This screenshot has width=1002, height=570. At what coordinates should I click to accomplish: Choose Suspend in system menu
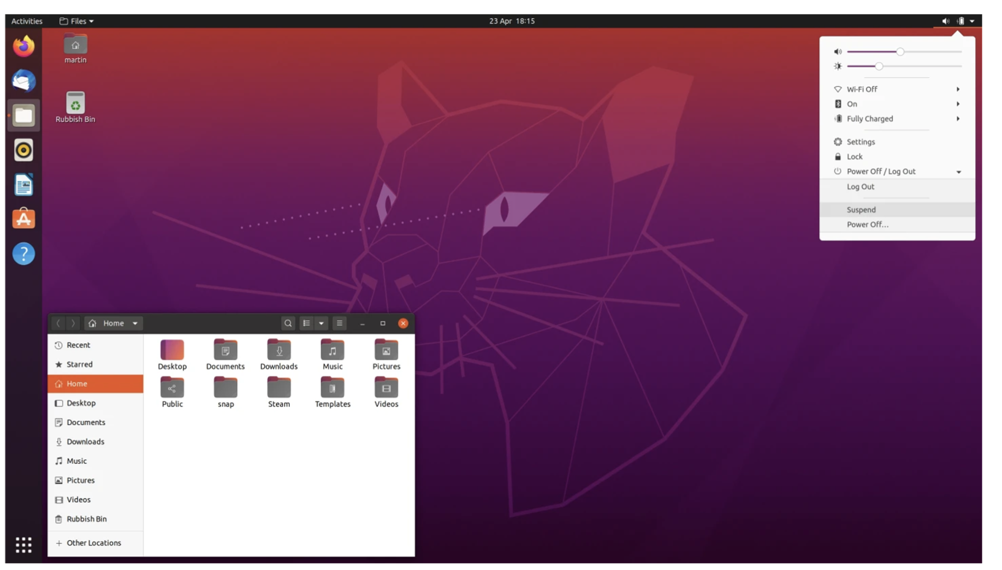(897, 210)
